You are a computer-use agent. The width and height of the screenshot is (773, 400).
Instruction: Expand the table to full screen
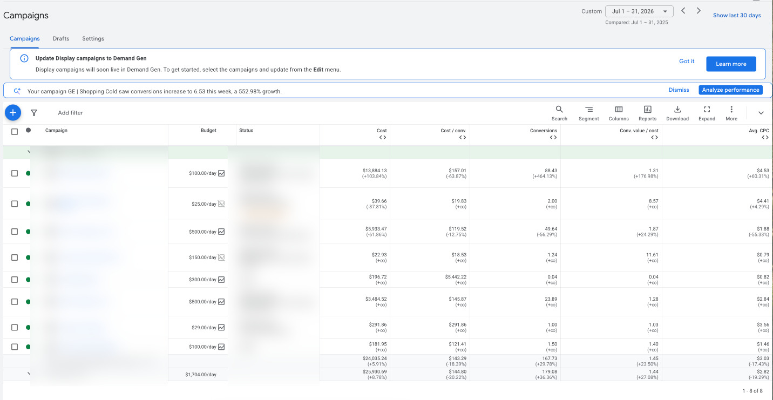pos(707,113)
